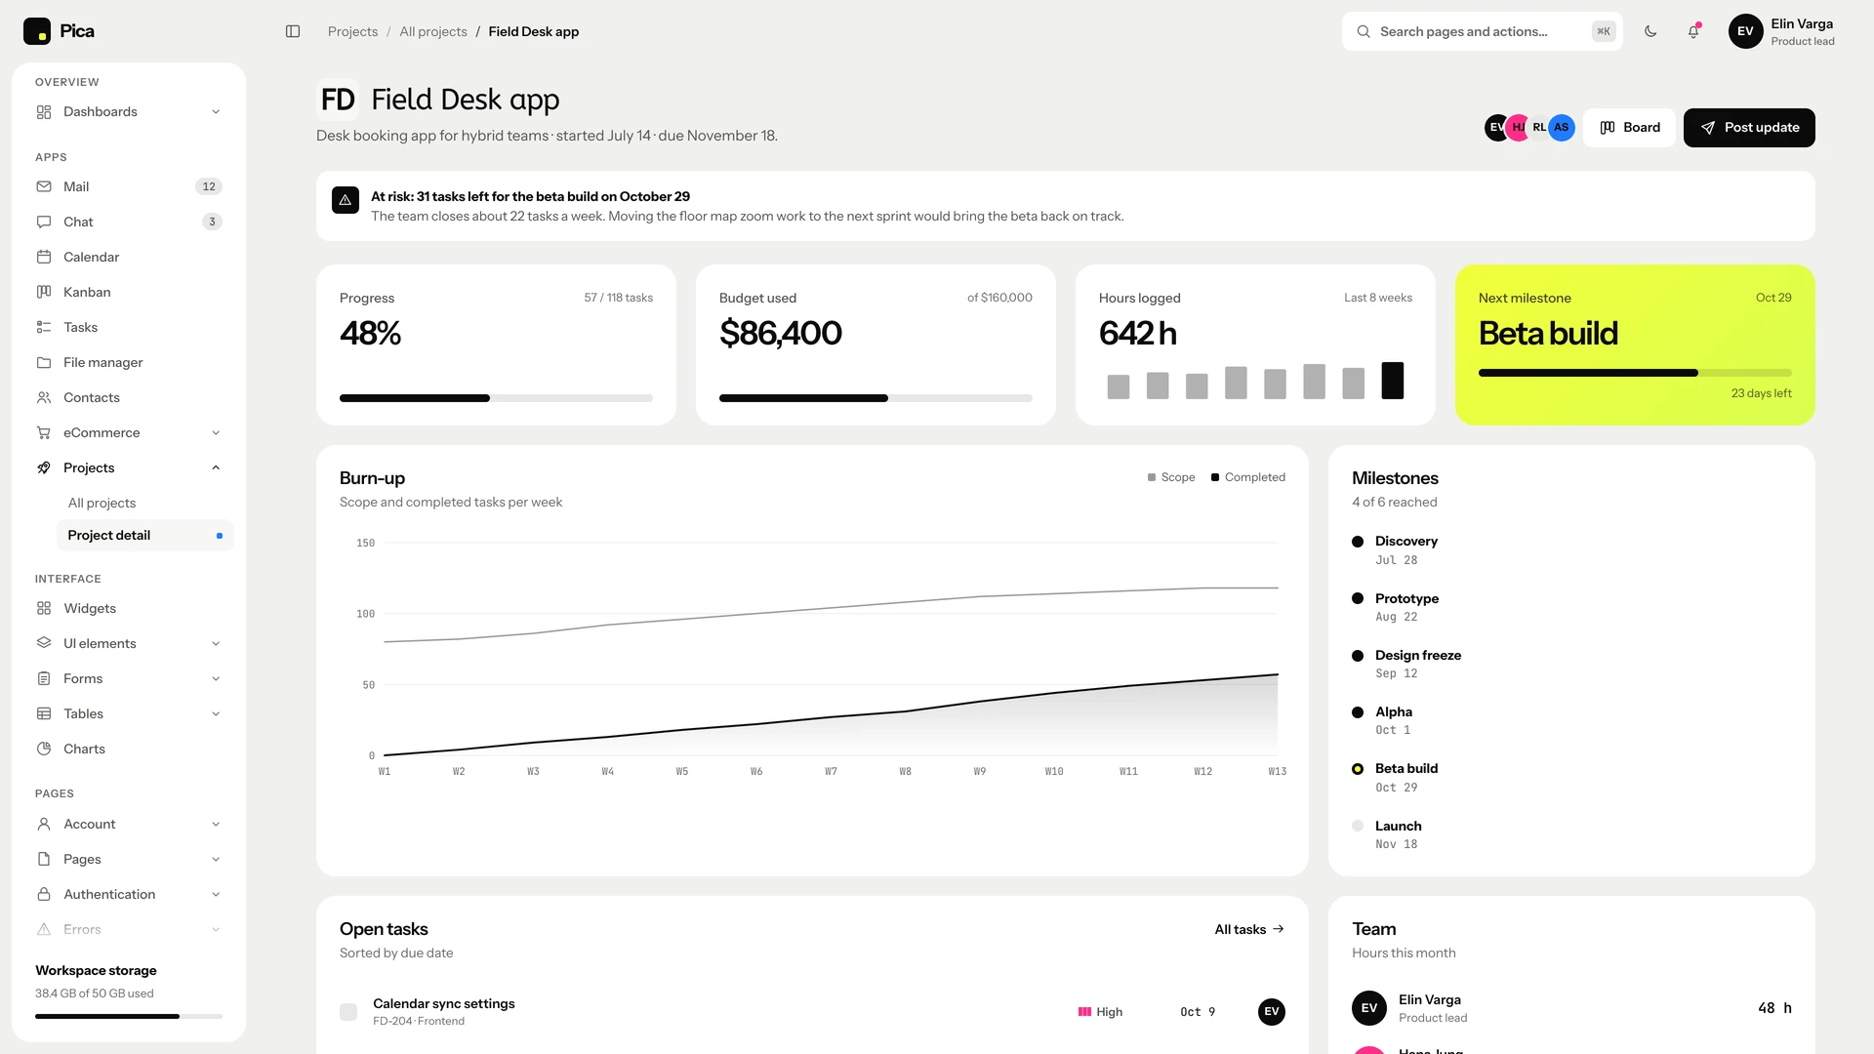Expand the Forms menu
This screenshot has height=1054, width=1874.
(x=129, y=678)
